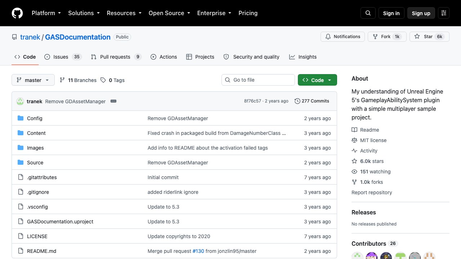Screen dimensions: 461x259
Task: Expand the Solutions menu
Action: [84, 13]
